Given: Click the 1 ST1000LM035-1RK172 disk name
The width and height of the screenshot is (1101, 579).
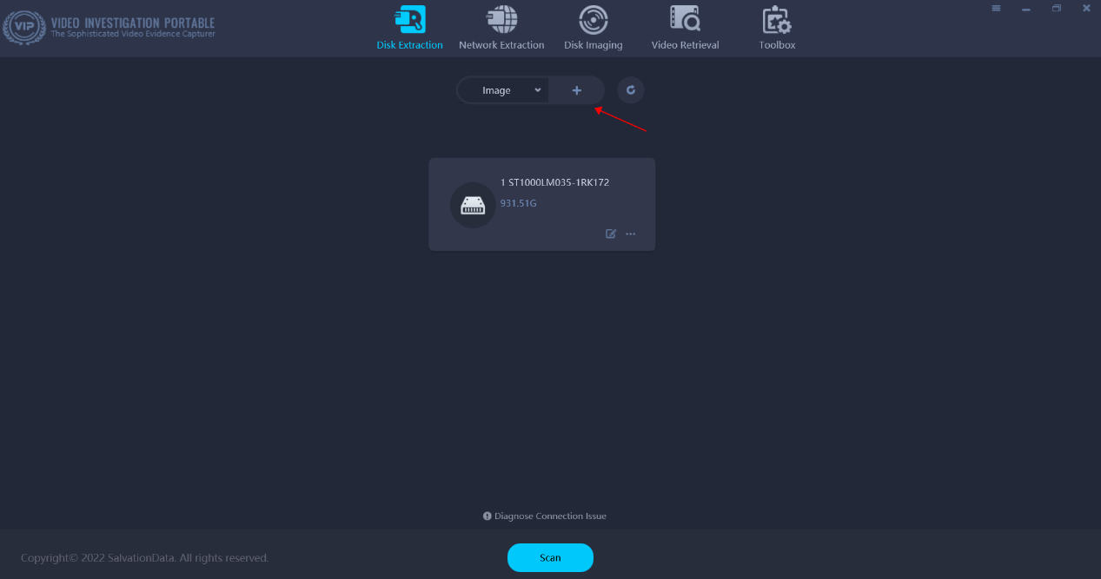Looking at the screenshot, I should (554, 182).
